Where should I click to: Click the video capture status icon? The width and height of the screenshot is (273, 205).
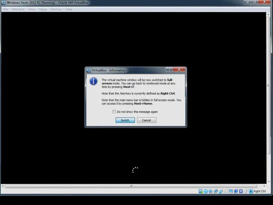point(236,191)
